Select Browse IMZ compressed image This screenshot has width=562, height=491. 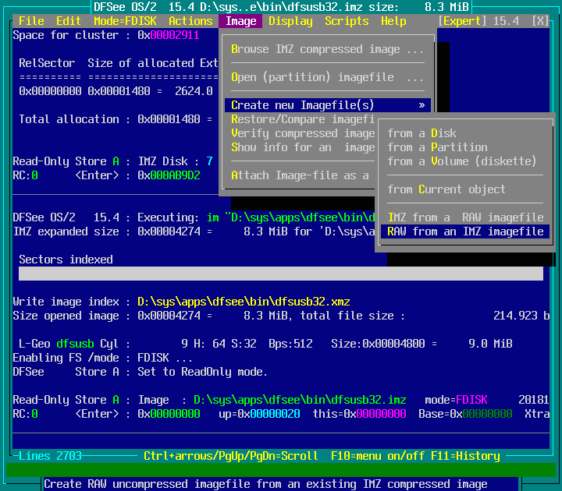coord(328,49)
